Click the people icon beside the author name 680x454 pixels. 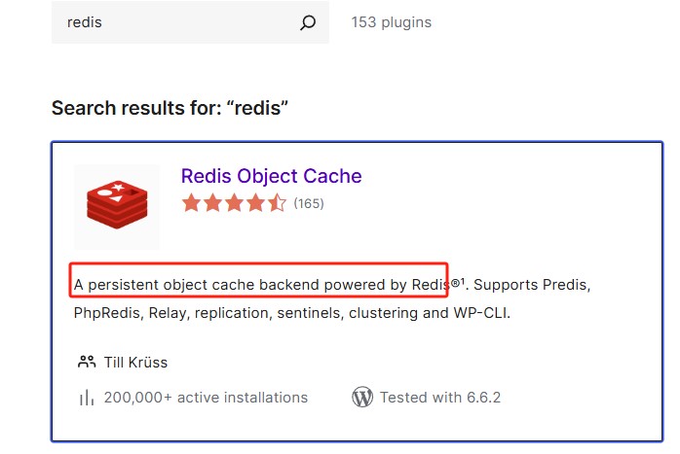[87, 362]
